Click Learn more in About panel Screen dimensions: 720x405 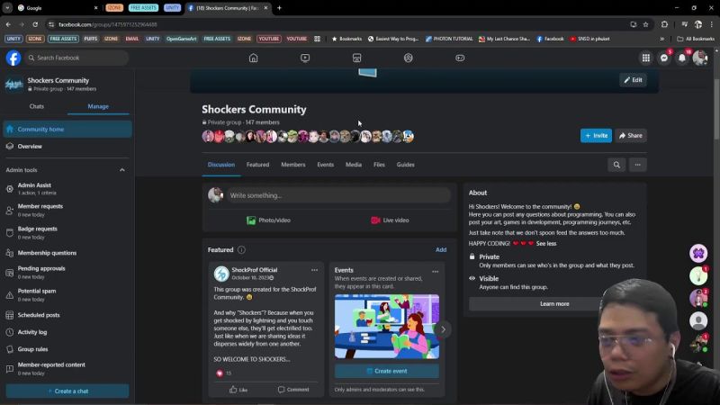point(554,304)
